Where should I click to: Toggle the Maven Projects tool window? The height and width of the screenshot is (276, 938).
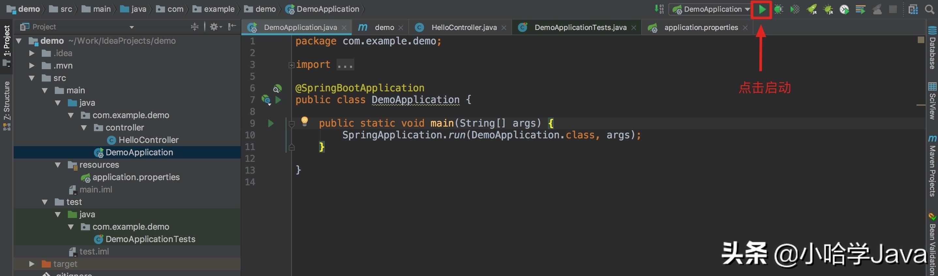click(932, 166)
